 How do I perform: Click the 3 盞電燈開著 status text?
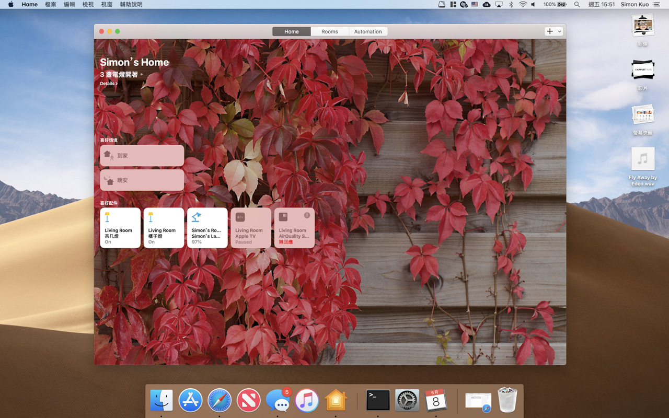coord(121,75)
